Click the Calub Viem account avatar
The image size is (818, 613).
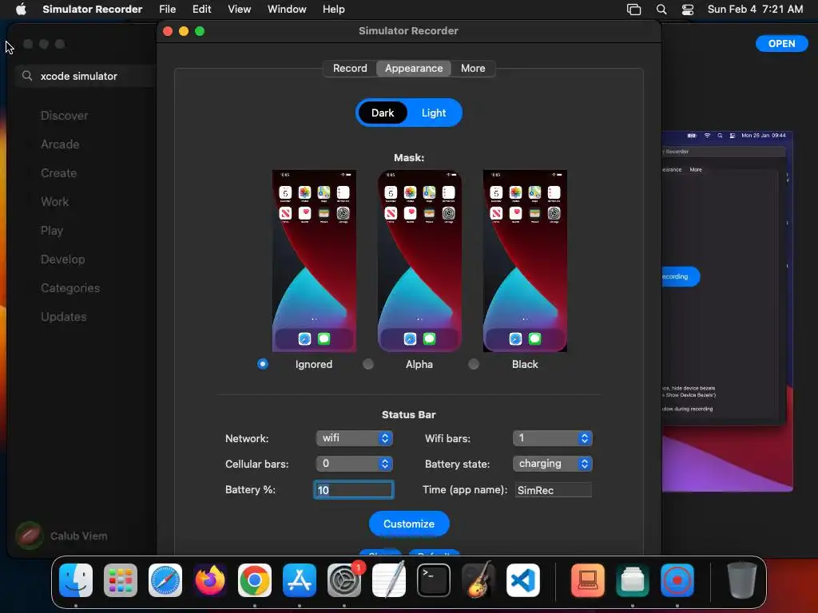click(30, 536)
